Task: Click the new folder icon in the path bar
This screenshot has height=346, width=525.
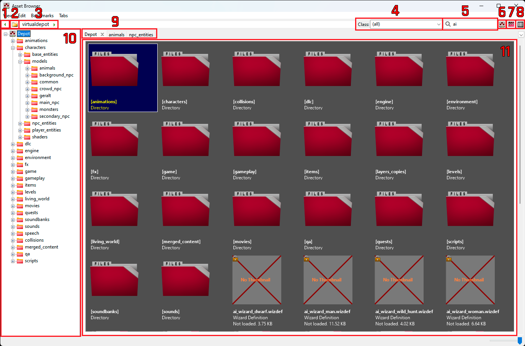Action: click(14, 24)
